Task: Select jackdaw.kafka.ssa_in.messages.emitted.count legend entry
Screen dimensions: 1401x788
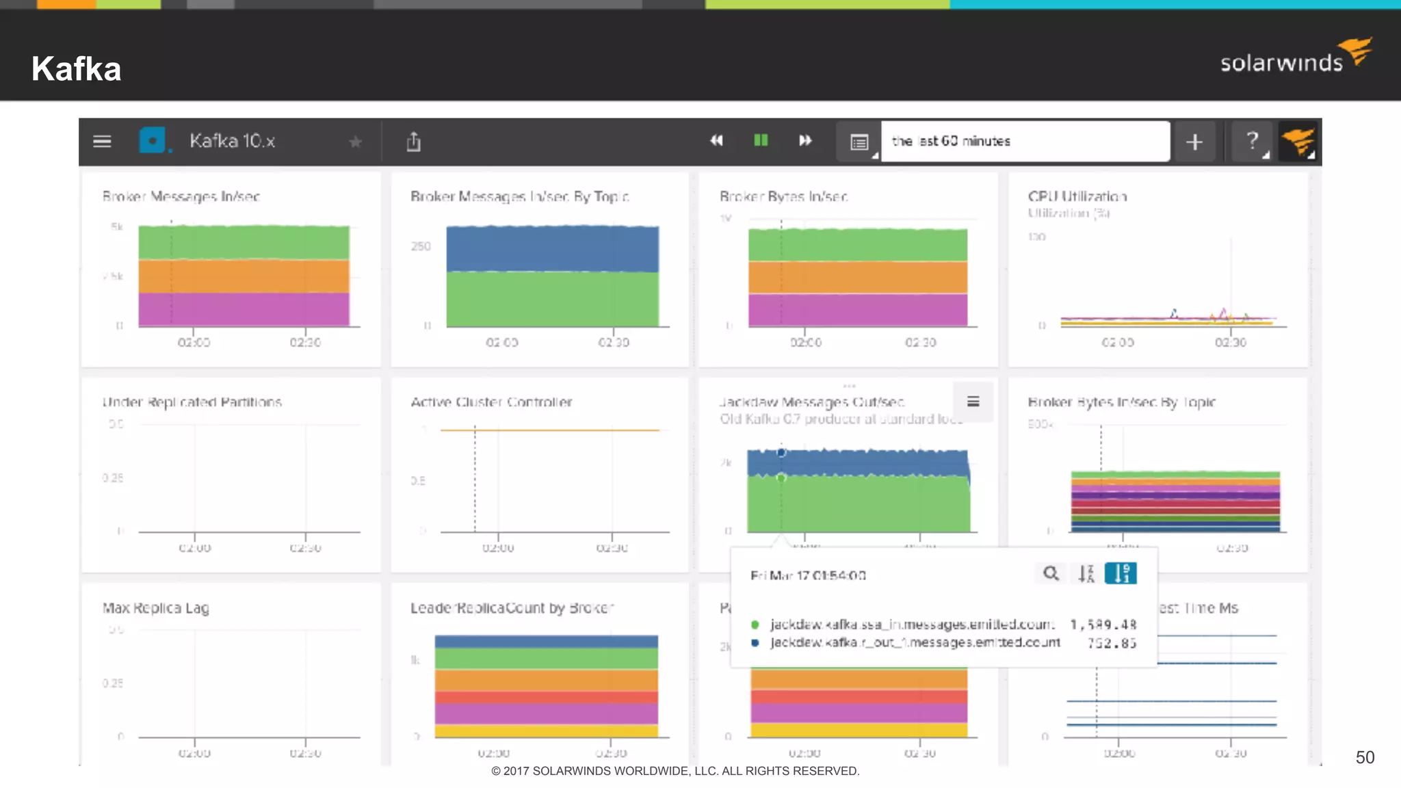Action: (912, 625)
